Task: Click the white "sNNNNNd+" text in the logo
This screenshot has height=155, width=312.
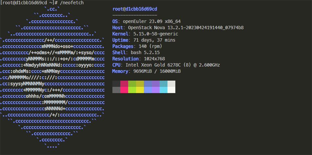Action: [x=55, y=109]
